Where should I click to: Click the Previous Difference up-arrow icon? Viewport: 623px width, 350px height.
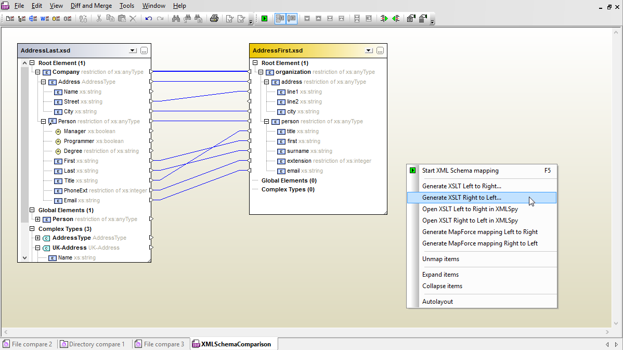coord(319,18)
